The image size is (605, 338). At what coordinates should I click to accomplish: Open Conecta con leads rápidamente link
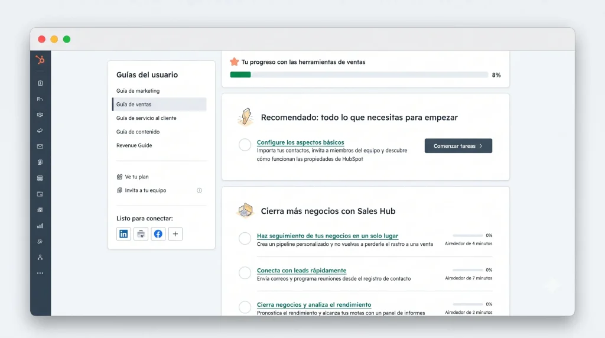pyautogui.click(x=302, y=271)
